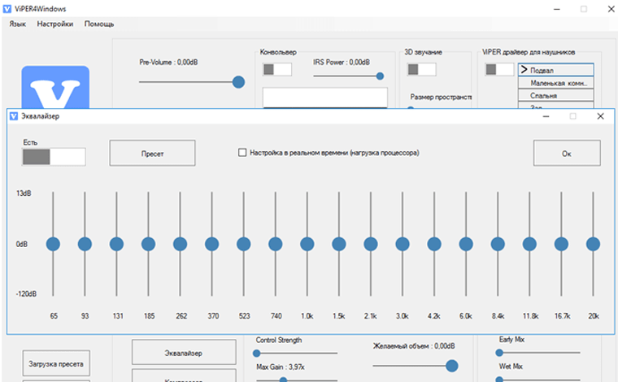Turn on the 3D звучание switch
This screenshot has width=618, height=382.
click(421, 70)
